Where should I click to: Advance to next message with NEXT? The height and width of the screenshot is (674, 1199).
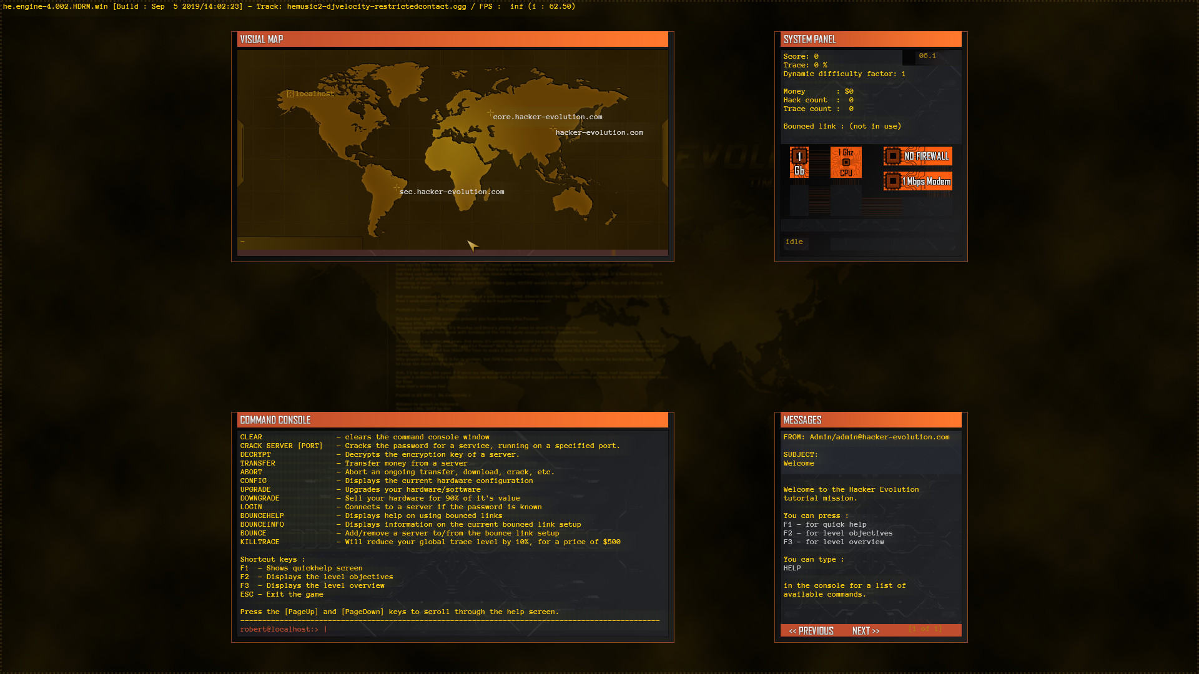point(865,630)
